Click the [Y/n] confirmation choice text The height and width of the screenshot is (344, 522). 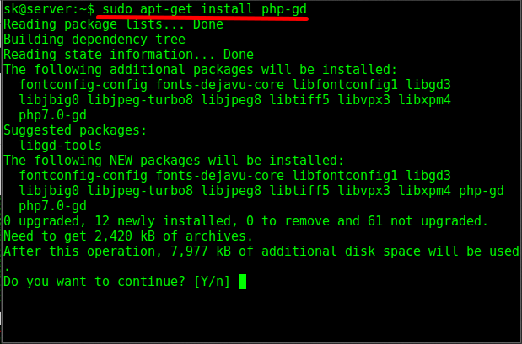tap(211, 282)
